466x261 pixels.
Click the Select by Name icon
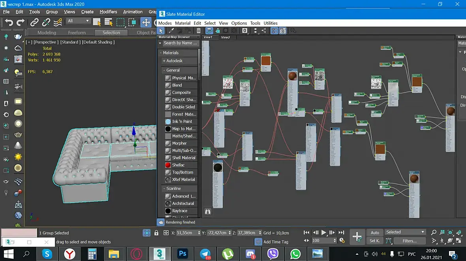(108, 22)
